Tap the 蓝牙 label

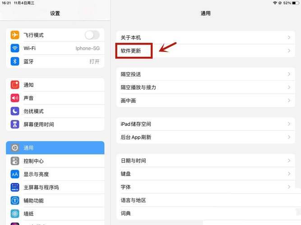(28, 62)
